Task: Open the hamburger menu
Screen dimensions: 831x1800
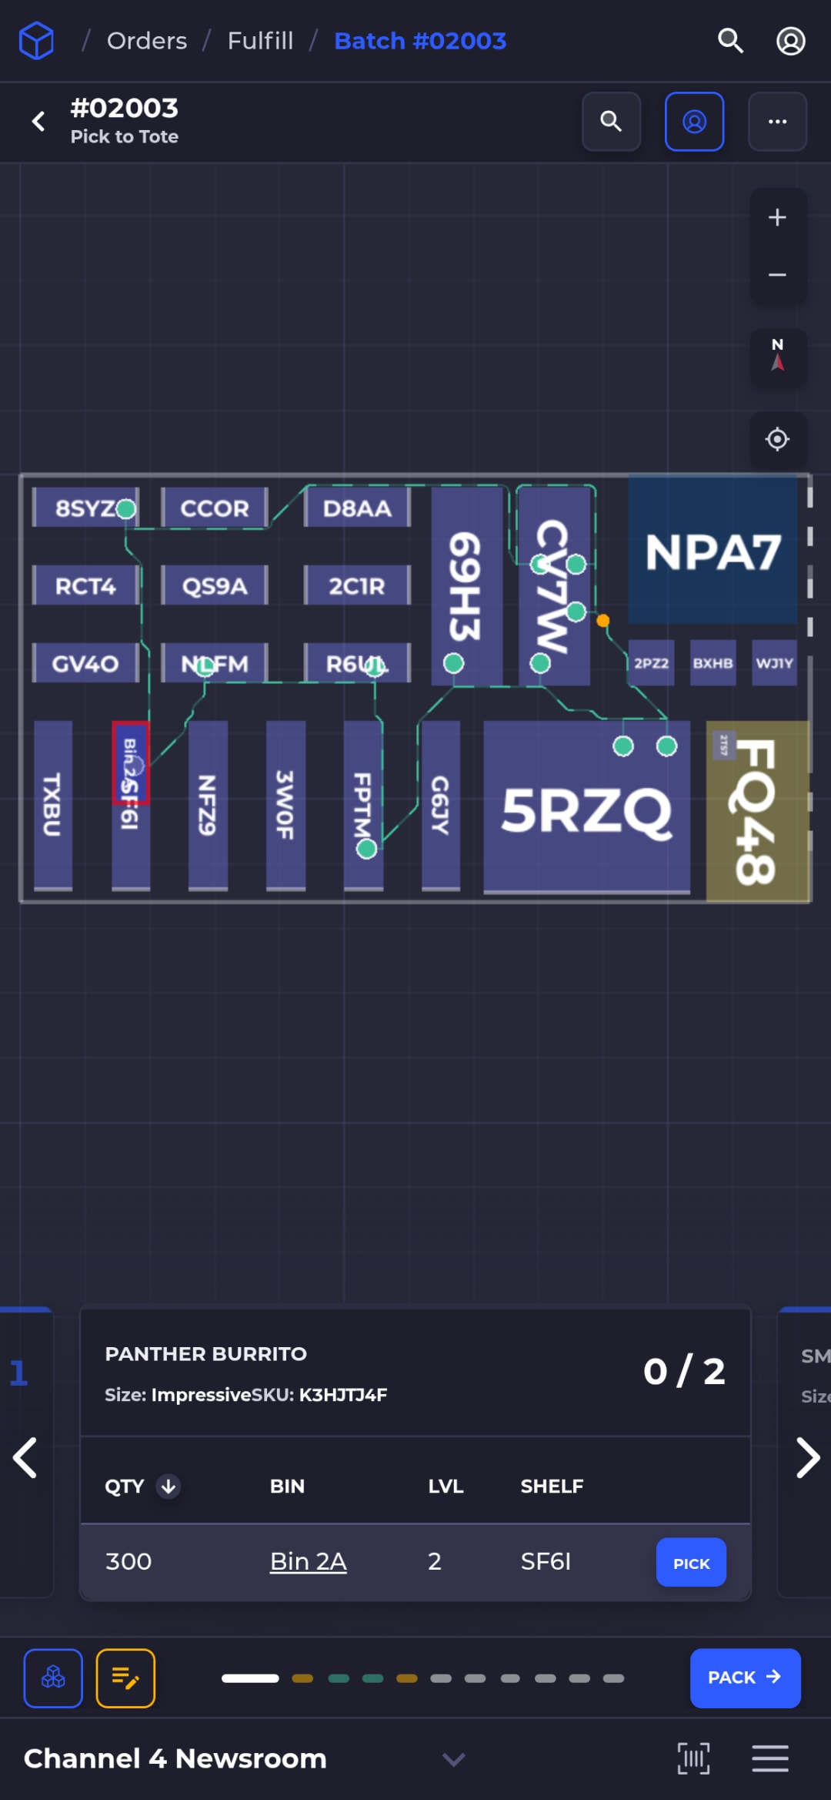Action: (x=770, y=1758)
